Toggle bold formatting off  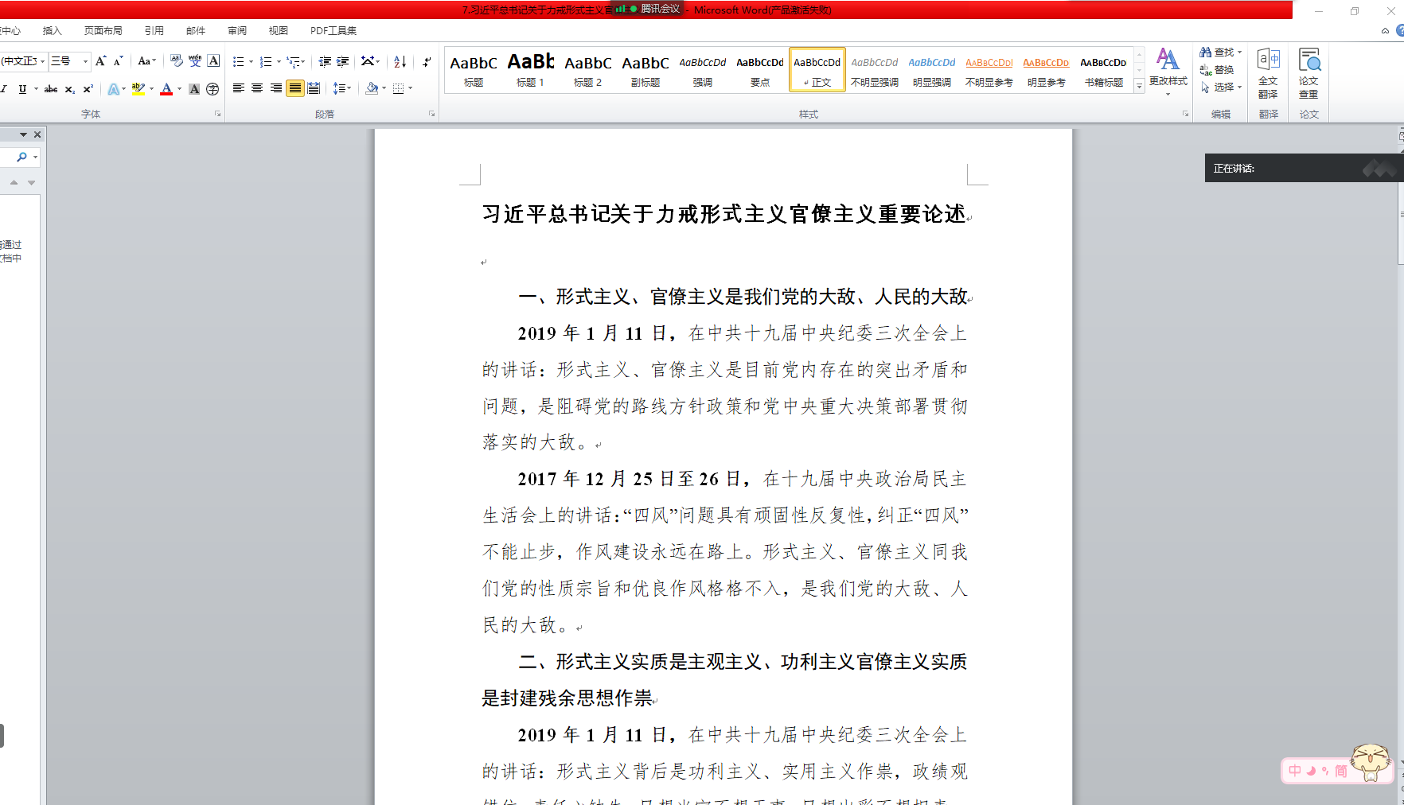(2, 88)
